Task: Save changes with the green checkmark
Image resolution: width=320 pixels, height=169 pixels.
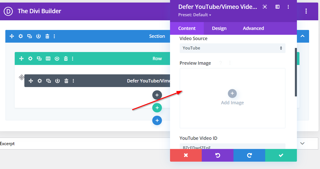Action: (x=281, y=155)
